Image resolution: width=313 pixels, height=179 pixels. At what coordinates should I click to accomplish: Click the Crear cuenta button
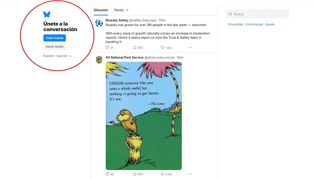coord(54,38)
